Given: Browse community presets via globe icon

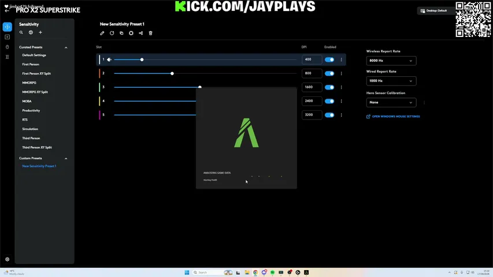Looking at the screenshot, I should point(31,32).
